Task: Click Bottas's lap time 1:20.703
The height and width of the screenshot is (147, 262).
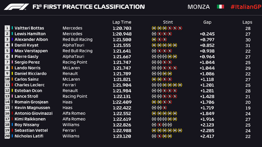Action: pos(121,28)
